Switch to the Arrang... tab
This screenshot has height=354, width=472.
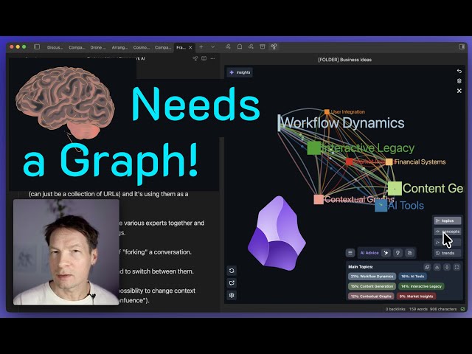119,47
